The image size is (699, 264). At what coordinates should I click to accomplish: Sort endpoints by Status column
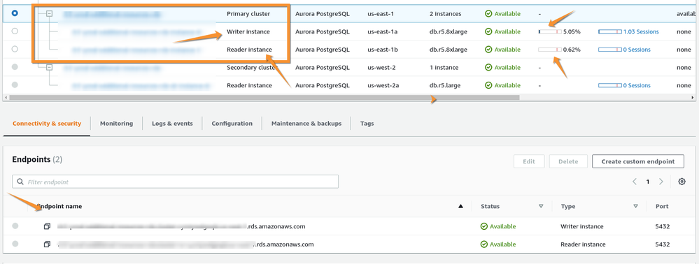coord(541,206)
